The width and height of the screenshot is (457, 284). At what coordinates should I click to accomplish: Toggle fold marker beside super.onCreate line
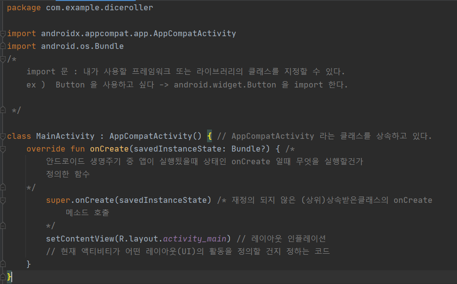[x=3, y=200]
